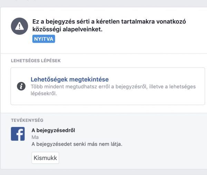The width and height of the screenshot is (207, 175).
Task: Click the TEVÉKENYSÉG section heading
Action: [x=27, y=120]
